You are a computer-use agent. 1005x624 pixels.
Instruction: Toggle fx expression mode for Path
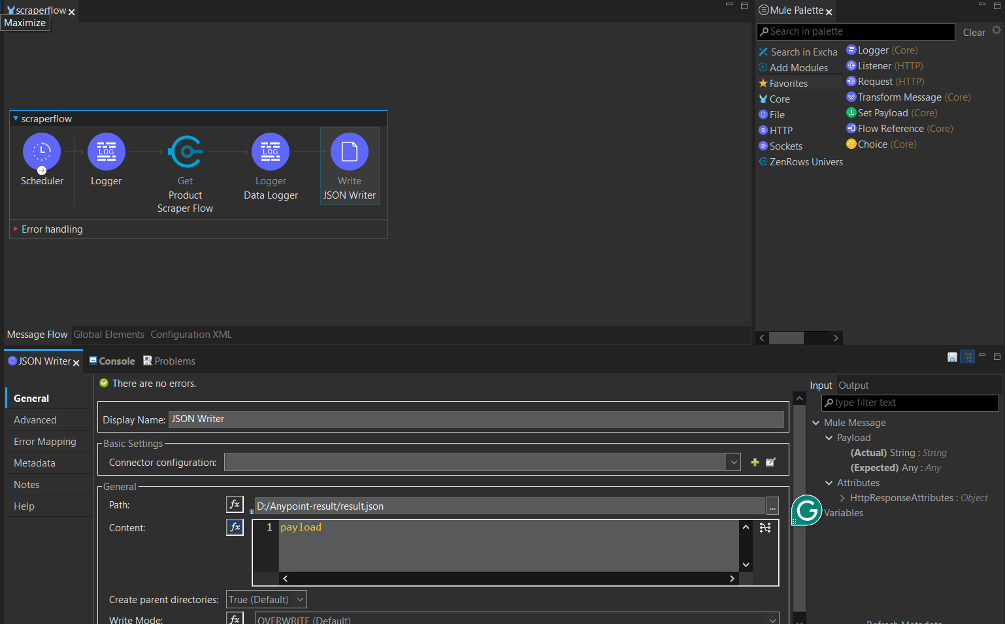[x=235, y=504]
